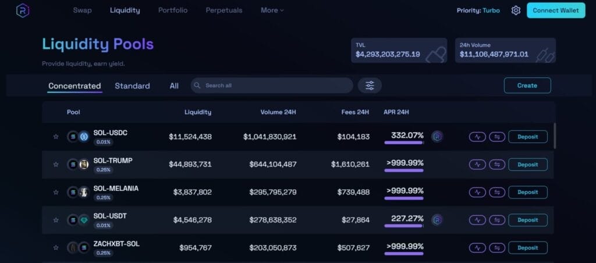Click the reward icon beside 227.27% APR
Viewport: 596px width, 263px height.
pos(437,220)
